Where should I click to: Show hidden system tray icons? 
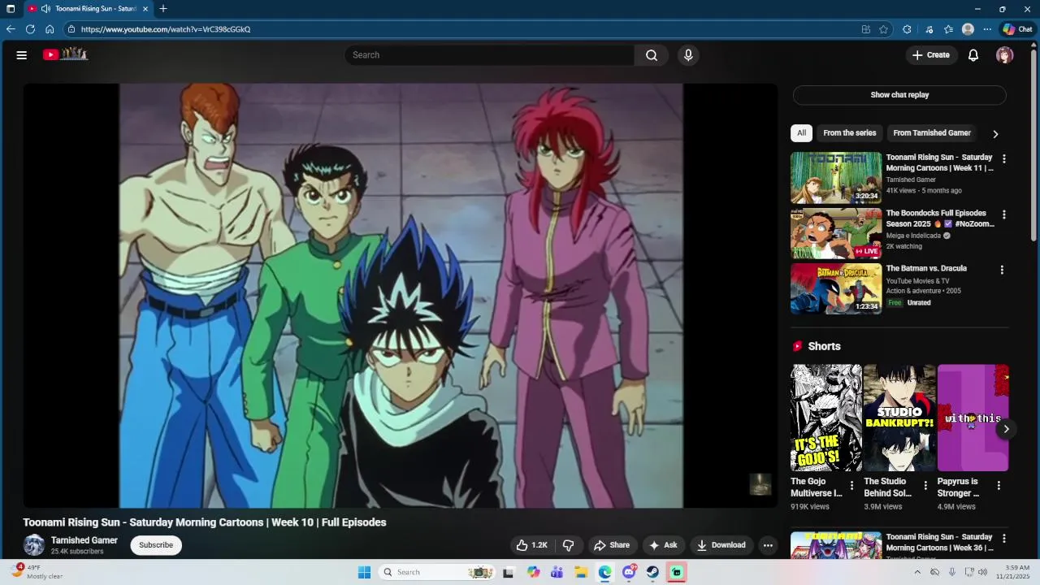pyautogui.click(x=917, y=572)
